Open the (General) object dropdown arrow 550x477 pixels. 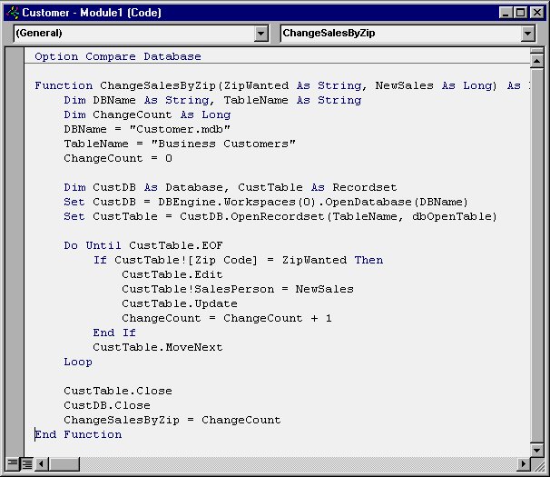point(261,34)
